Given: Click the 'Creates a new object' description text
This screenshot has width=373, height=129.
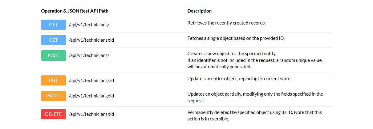Looking at the screenshot, I should 254,60.
